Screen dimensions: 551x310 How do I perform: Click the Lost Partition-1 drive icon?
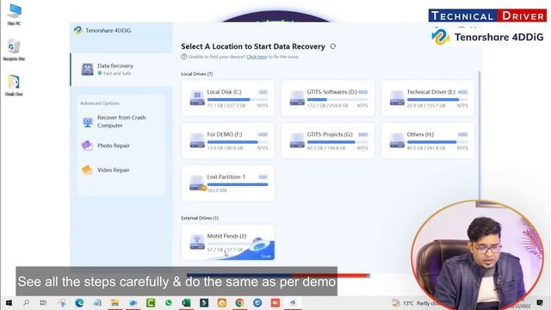point(197,183)
